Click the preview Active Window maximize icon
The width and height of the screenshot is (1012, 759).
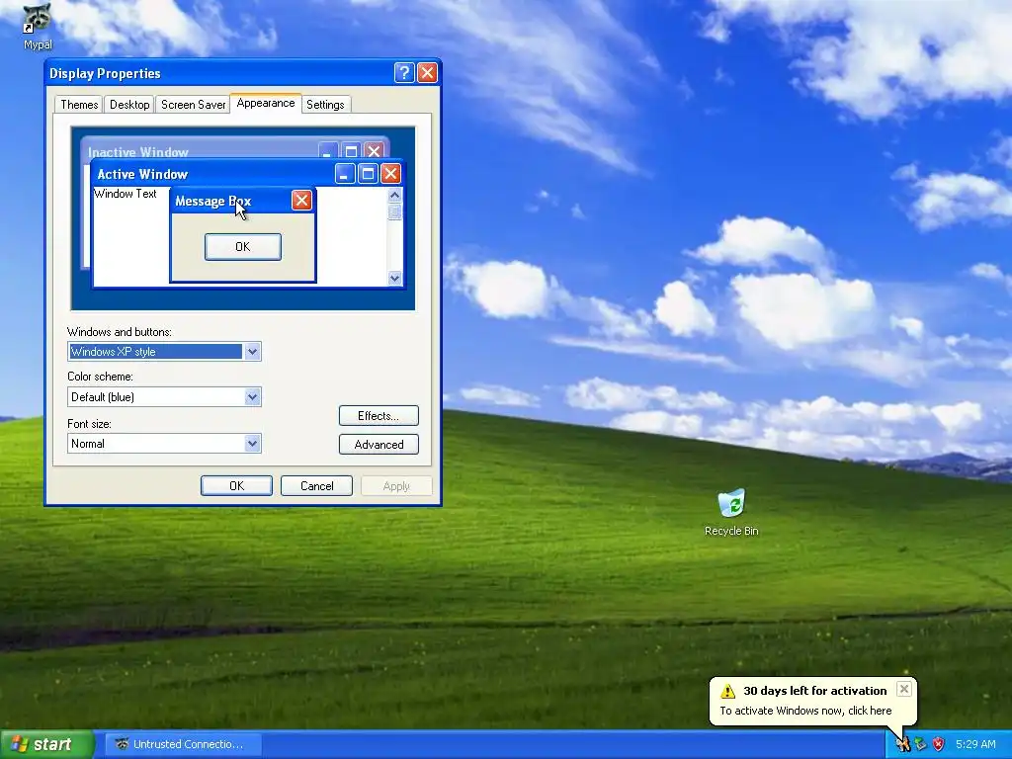point(368,173)
